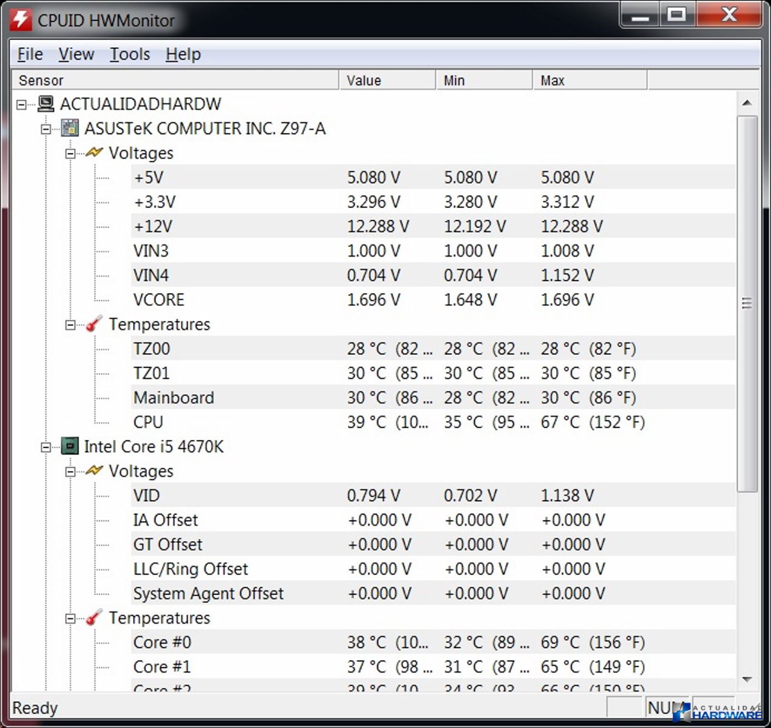
Task: Open the File menu
Action: pyautogui.click(x=30, y=55)
